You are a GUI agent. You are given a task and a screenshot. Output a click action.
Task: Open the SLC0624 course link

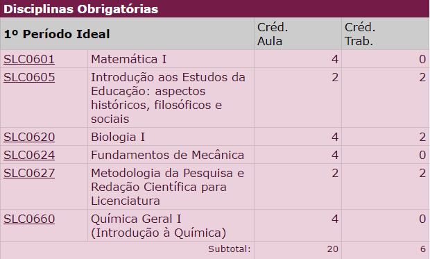(x=29, y=155)
